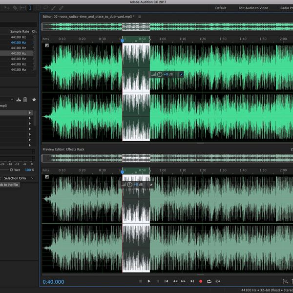
Task: Start playback with the Play button
Action: tap(149, 281)
